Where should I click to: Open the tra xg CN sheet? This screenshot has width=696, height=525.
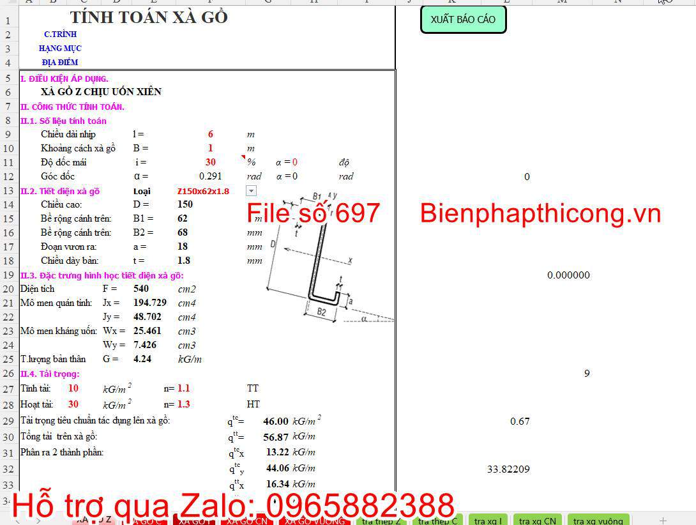click(537, 520)
